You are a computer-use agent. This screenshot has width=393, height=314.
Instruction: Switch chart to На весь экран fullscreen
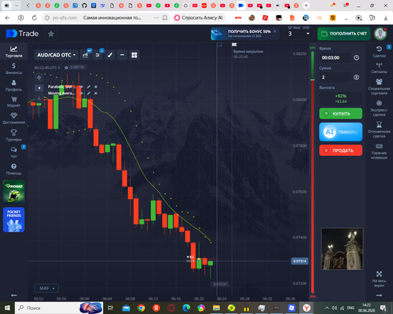point(379,279)
